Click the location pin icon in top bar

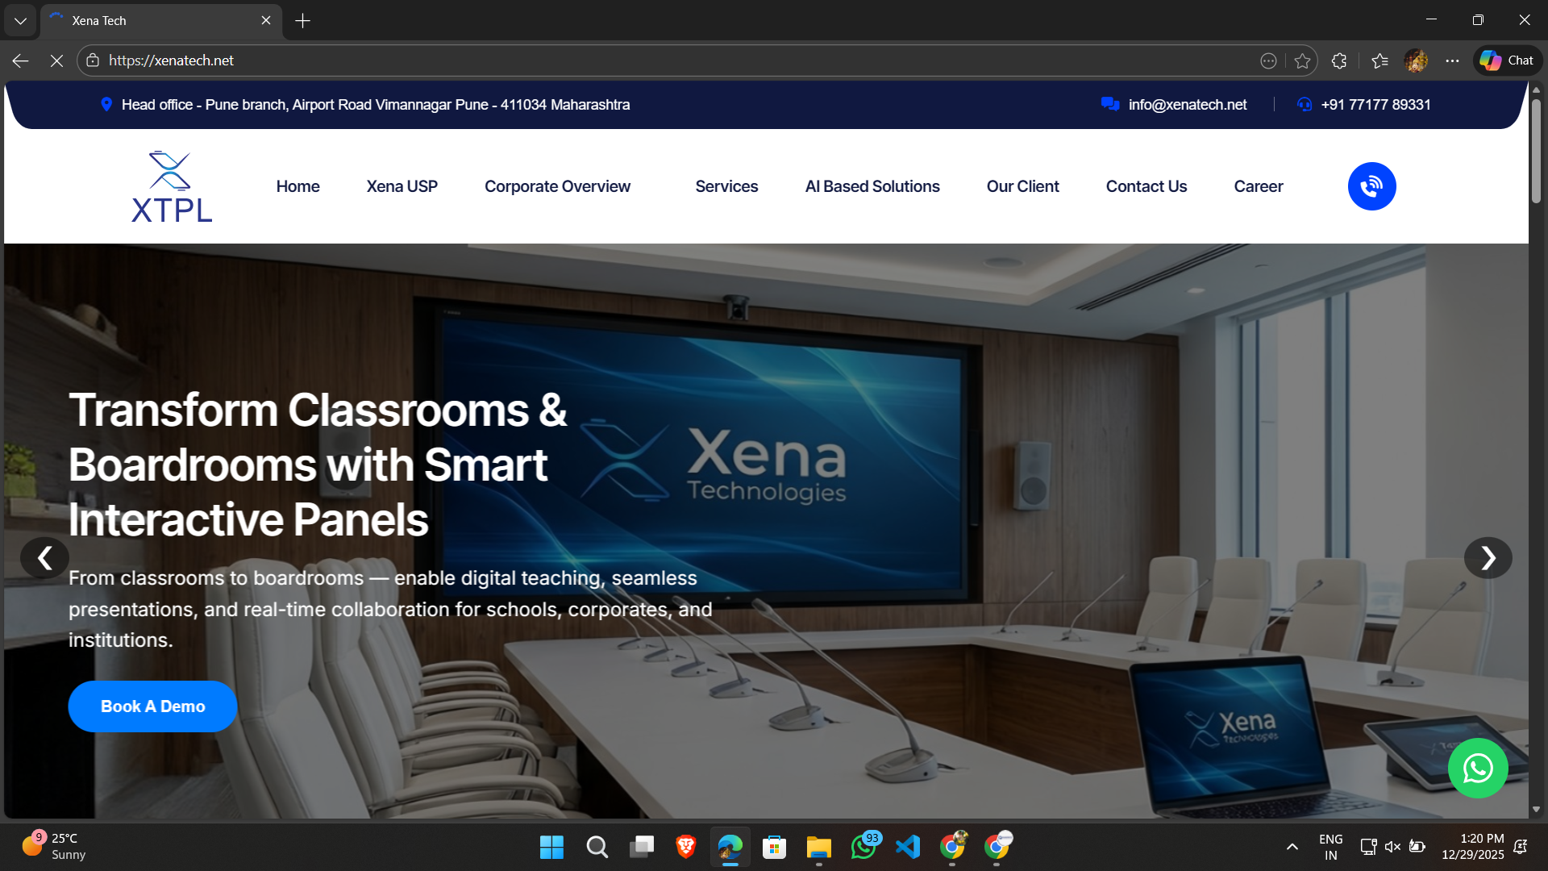[x=106, y=104]
